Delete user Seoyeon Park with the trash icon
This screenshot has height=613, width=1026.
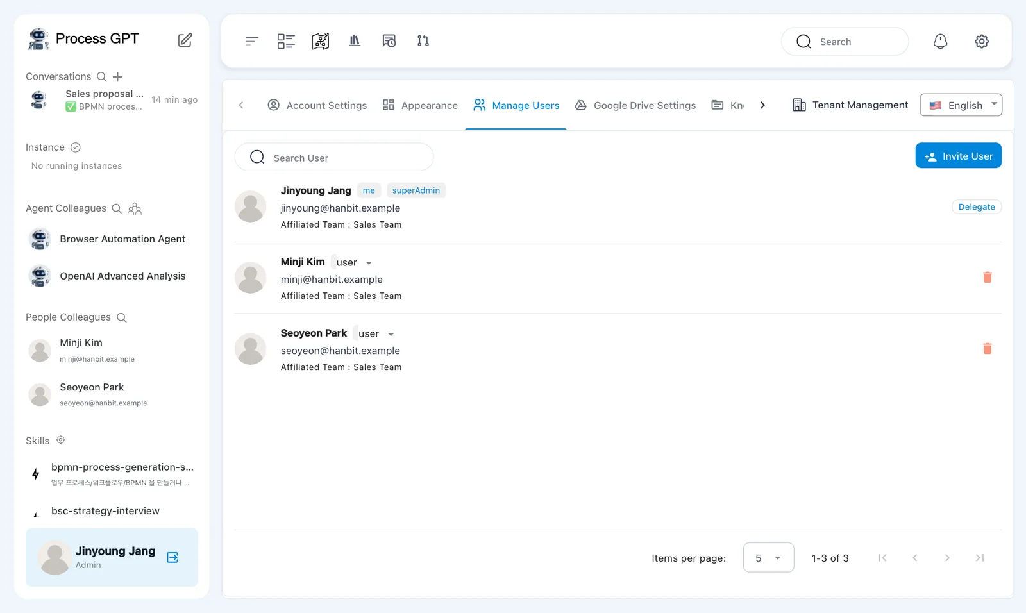click(x=988, y=348)
